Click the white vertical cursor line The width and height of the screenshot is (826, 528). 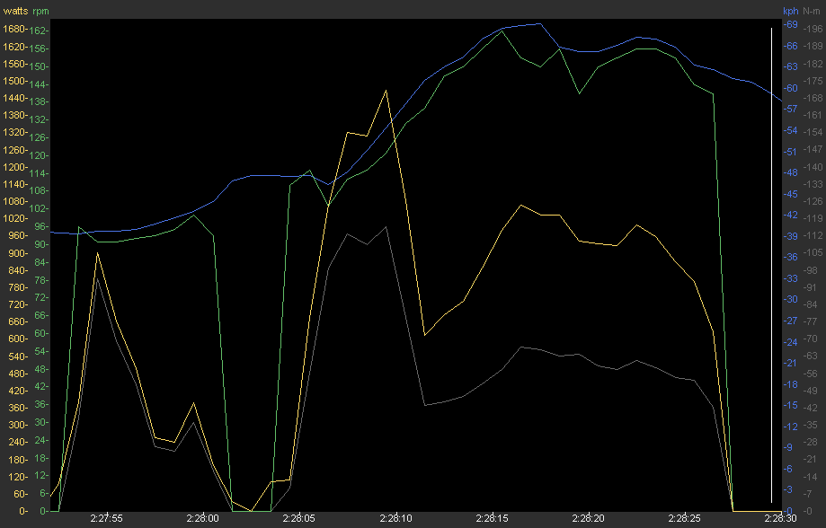(771, 269)
